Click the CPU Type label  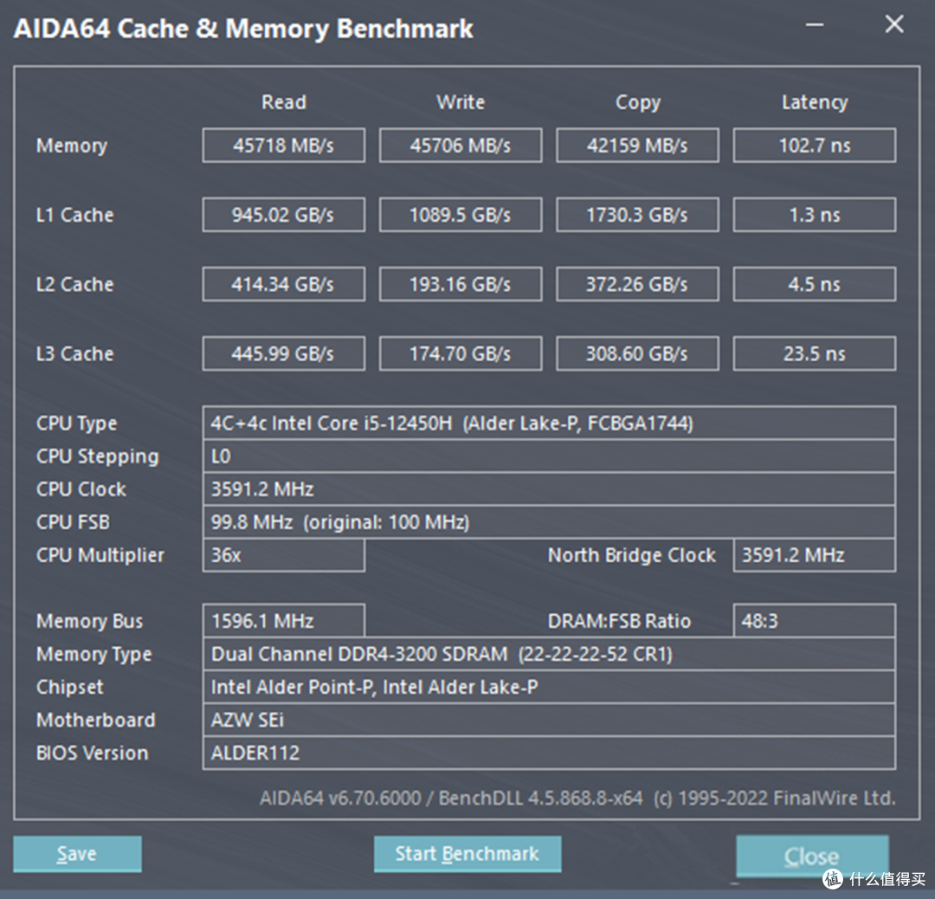76,424
